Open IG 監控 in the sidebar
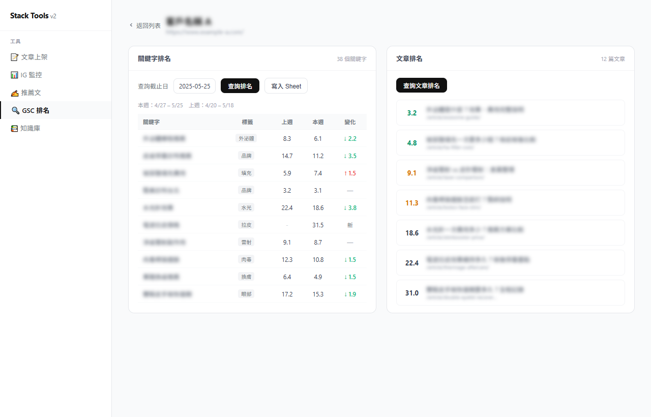Viewport: 651px width, 417px height. 55,75
